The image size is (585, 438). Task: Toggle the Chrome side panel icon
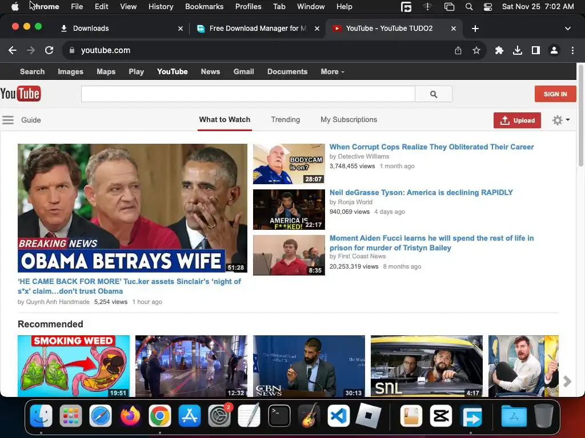click(x=536, y=50)
